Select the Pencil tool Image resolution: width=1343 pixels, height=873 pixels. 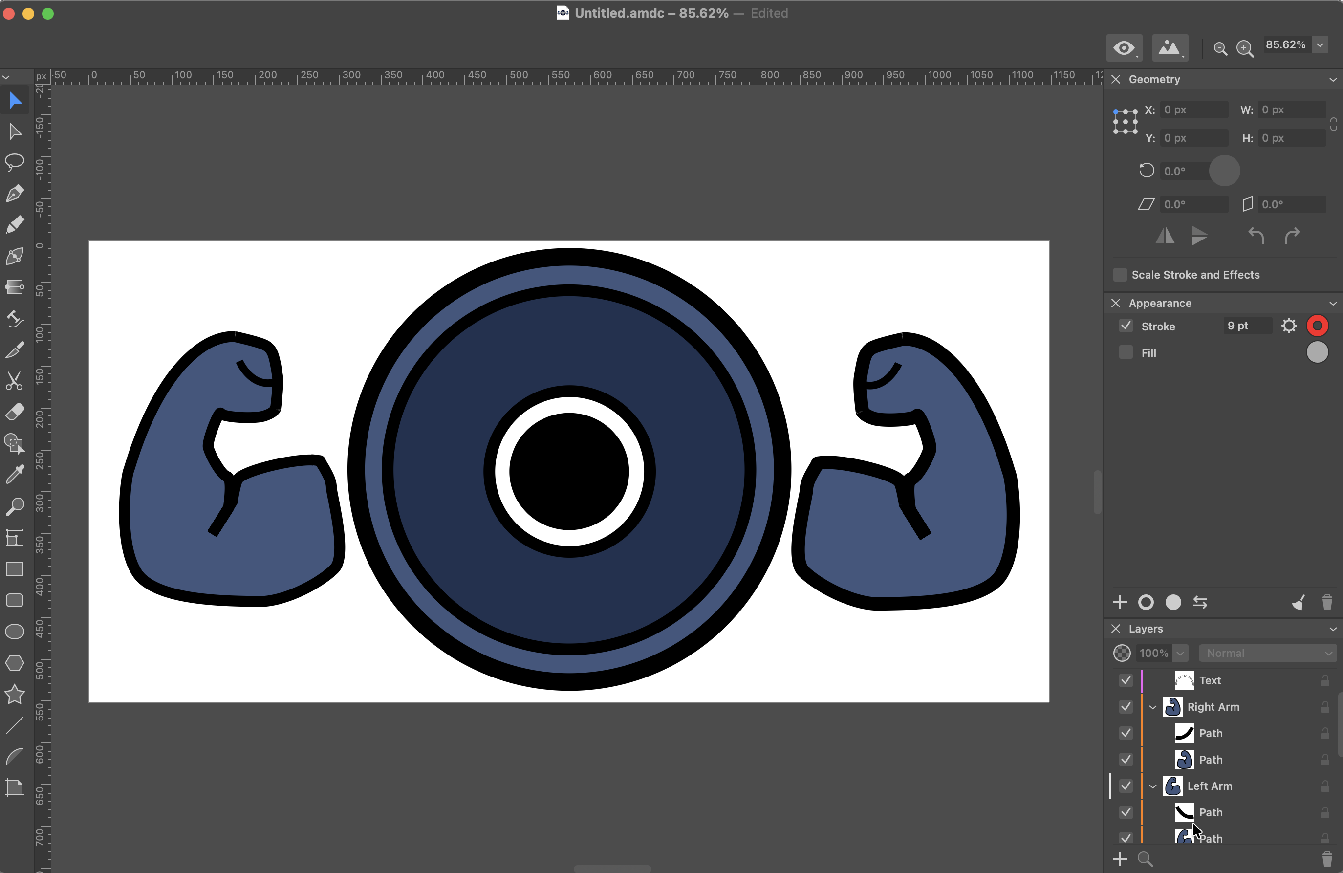coord(15,224)
